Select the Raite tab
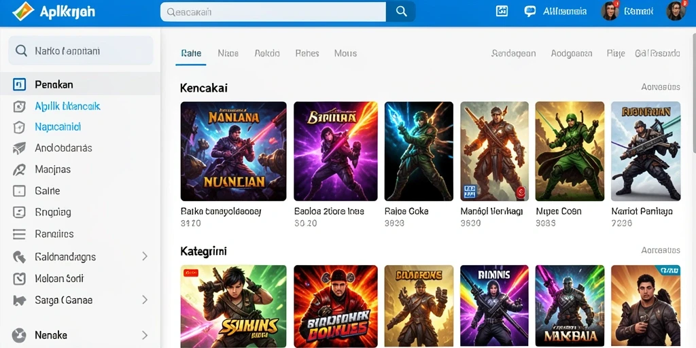 191,53
